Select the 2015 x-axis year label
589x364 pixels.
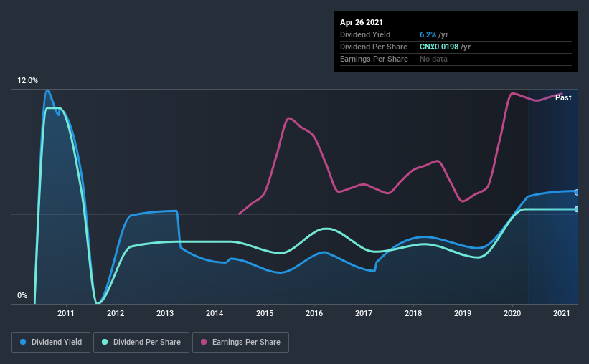point(265,313)
